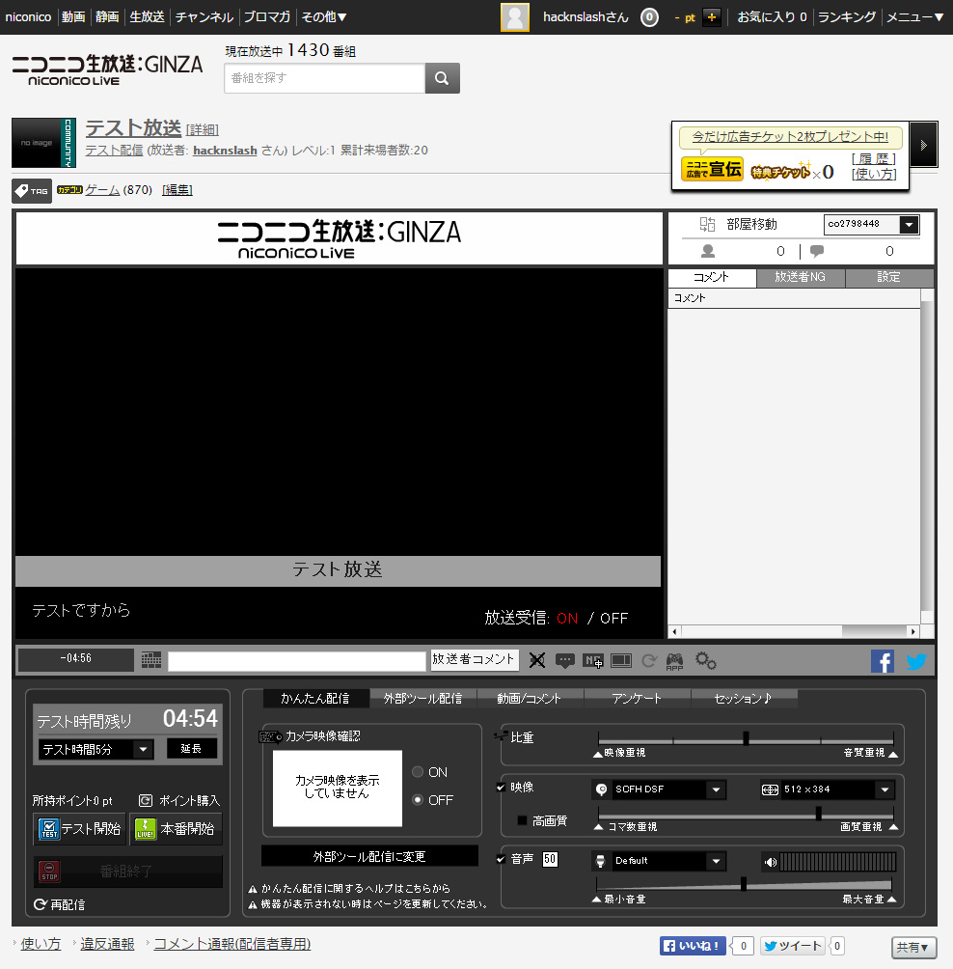The height and width of the screenshot is (969, 953).
Task: Click the screen layout icon
Action: [621, 660]
